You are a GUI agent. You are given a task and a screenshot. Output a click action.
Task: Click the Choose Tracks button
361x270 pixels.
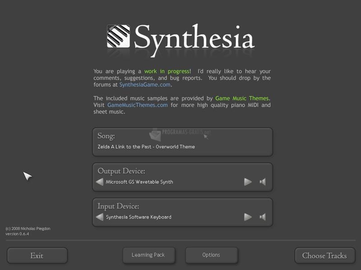324,256
